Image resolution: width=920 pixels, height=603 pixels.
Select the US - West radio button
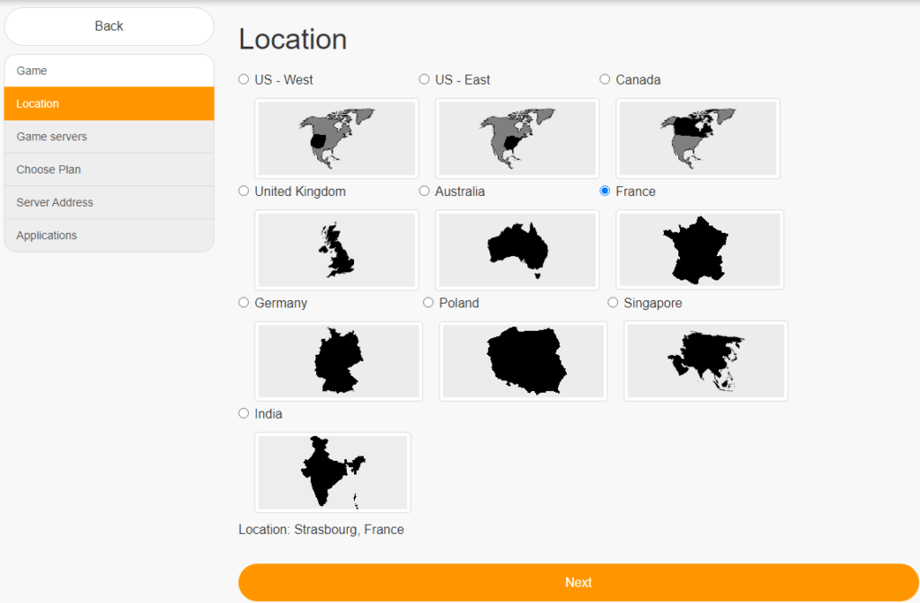(243, 79)
